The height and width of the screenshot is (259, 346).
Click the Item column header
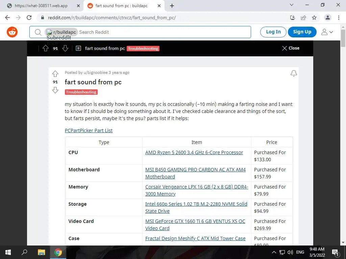(x=197, y=142)
